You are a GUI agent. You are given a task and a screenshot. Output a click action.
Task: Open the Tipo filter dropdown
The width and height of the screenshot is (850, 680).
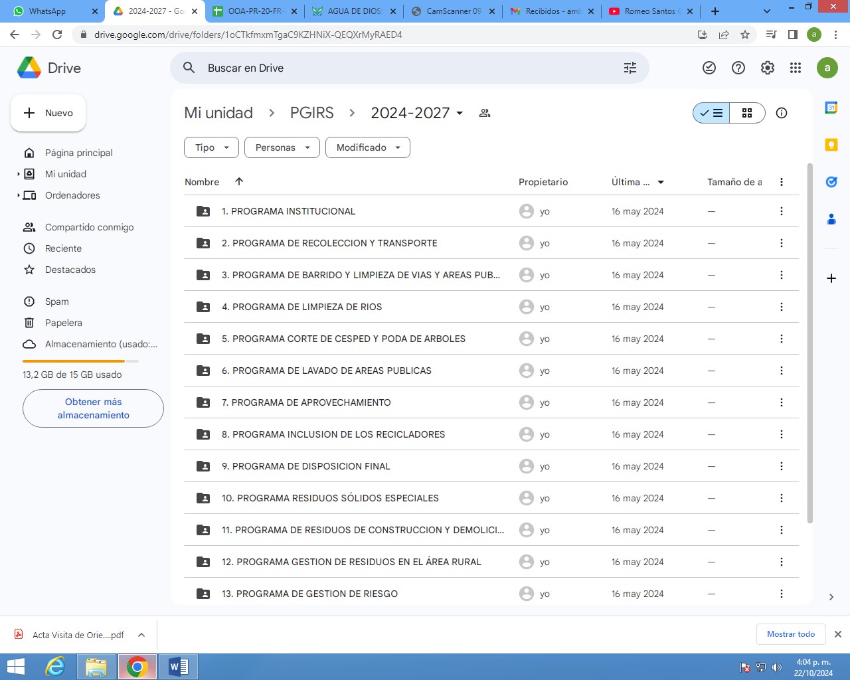211,147
